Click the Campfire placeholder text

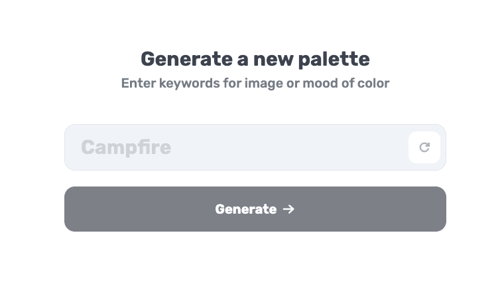click(x=126, y=147)
